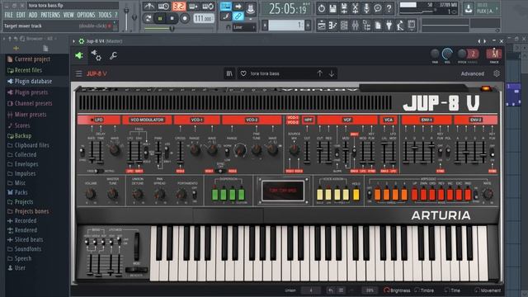The height and width of the screenshot is (297, 528).
Task: Click the microphone recording icon
Action: [366, 8]
